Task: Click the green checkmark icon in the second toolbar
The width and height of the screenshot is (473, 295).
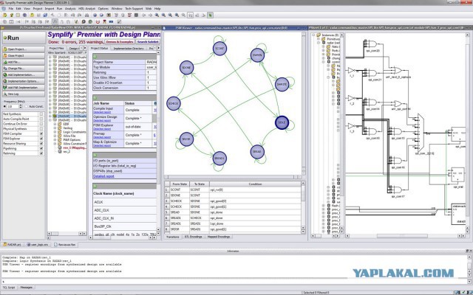Action: (76, 21)
